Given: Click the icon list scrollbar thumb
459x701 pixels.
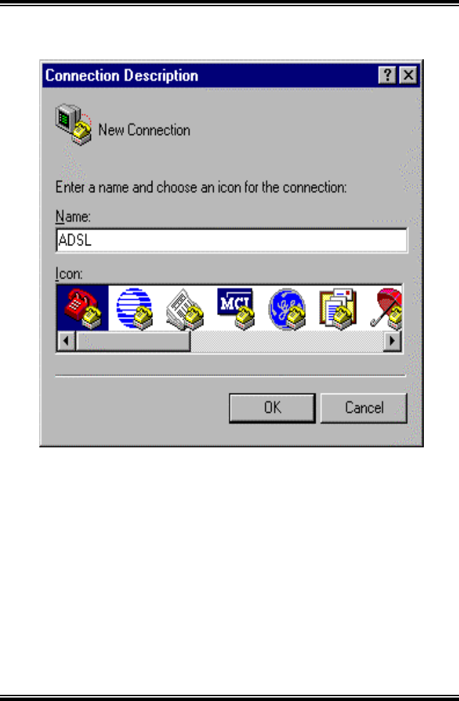Looking at the screenshot, I should (x=133, y=341).
